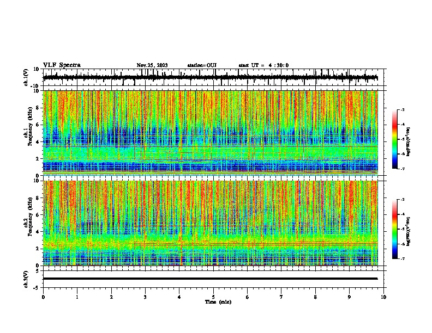
Task: Click the time axis tick labeled 1
Action: coord(77,297)
